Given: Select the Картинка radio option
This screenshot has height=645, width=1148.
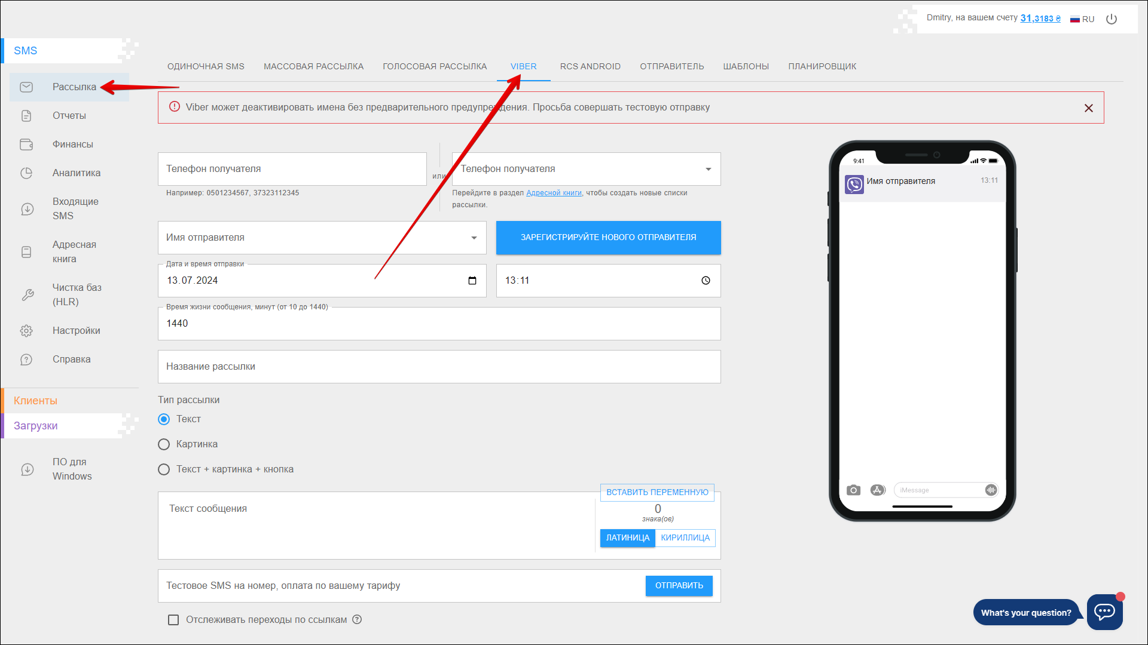Looking at the screenshot, I should click(x=164, y=444).
